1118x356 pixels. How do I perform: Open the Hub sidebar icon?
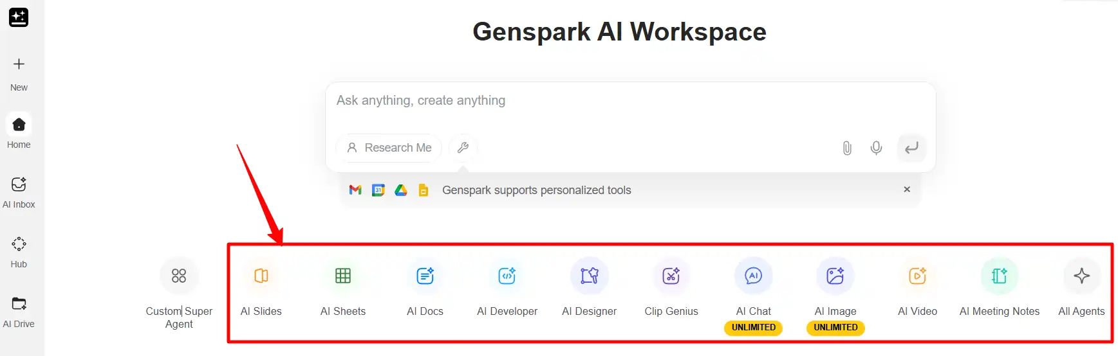(19, 244)
